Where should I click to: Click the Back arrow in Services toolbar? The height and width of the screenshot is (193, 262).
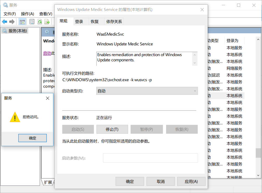(4, 22)
